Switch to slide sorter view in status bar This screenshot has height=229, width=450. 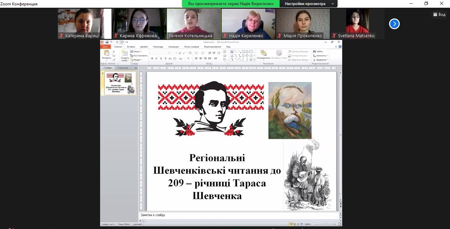[294, 224]
